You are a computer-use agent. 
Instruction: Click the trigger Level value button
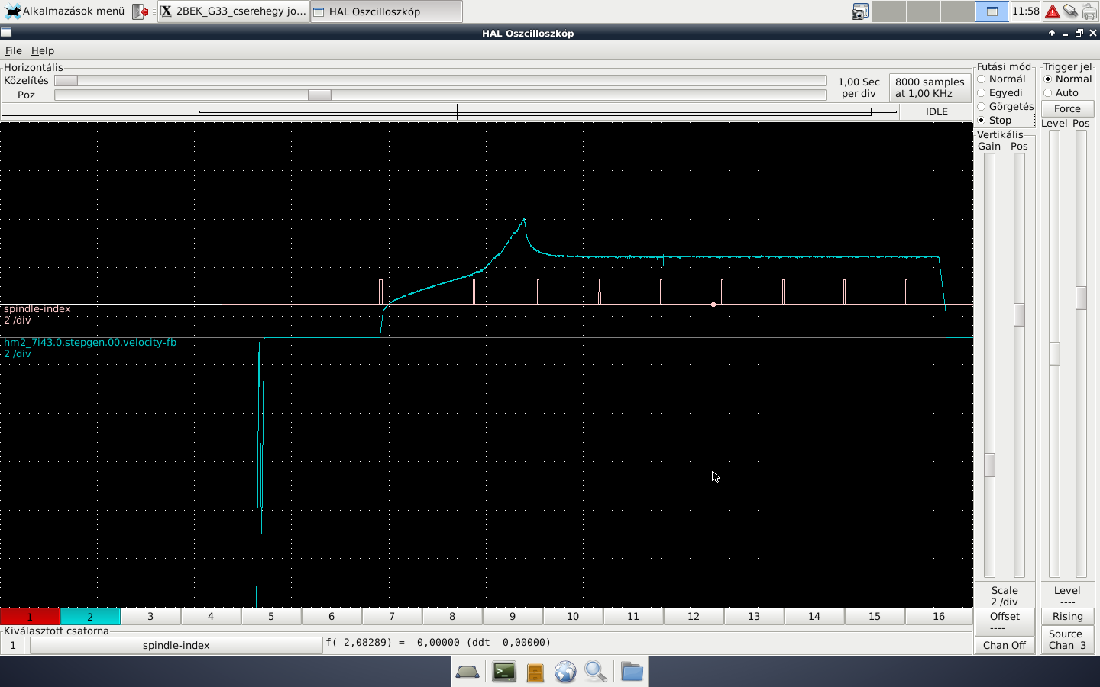point(1067,595)
